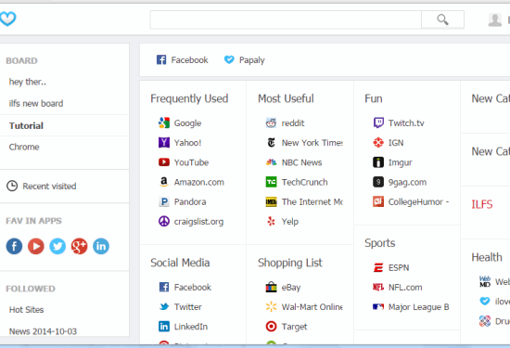Click the Twitch.tv icon
Image resolution: width=510 pixels, height=348 pixels.
378,122
